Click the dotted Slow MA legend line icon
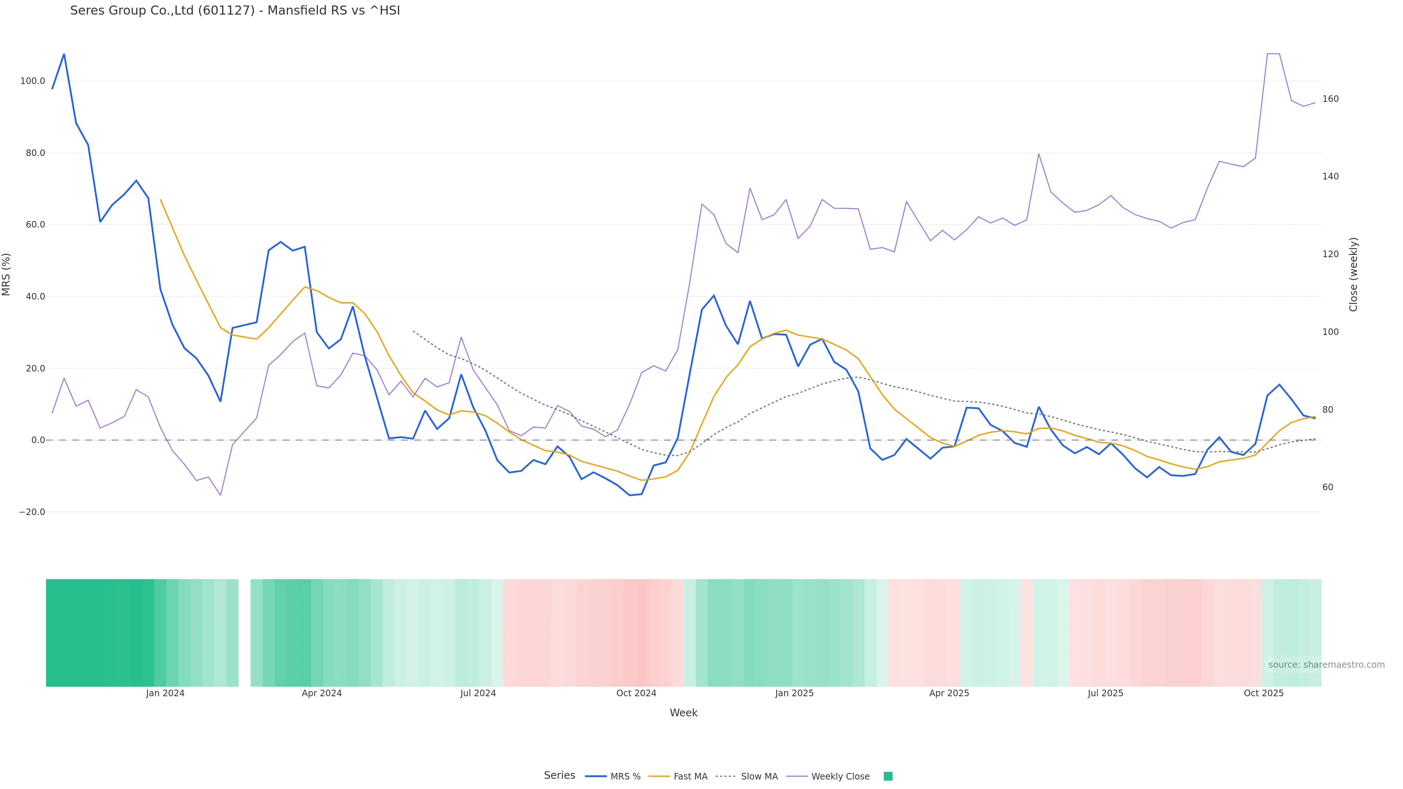Viewport: 1403px width, 789px height. coord(726,777)
